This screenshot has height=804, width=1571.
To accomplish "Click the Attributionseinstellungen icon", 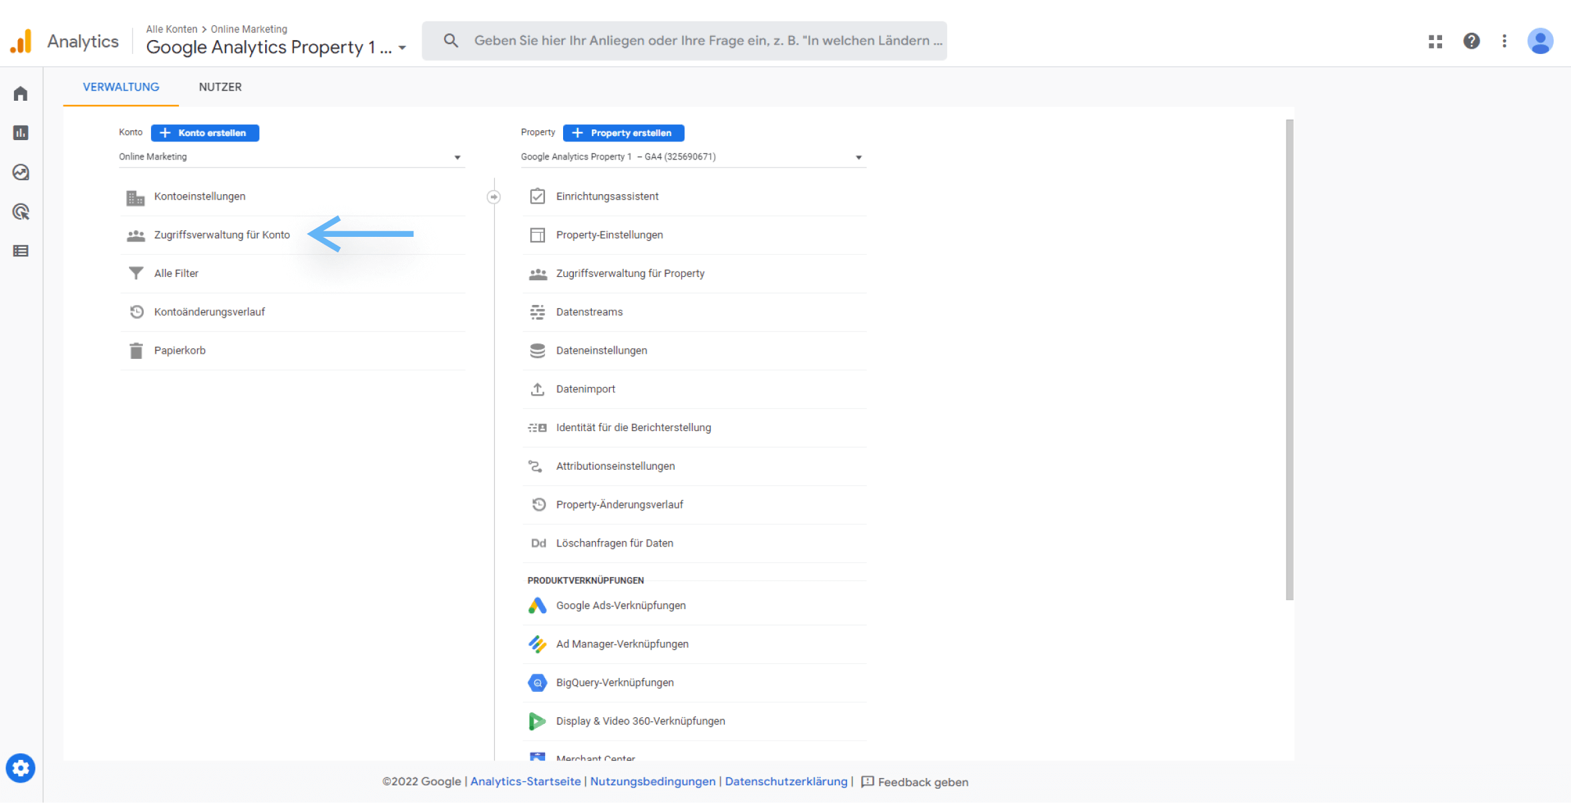I will pyautogui.click(x=536, y=466).
